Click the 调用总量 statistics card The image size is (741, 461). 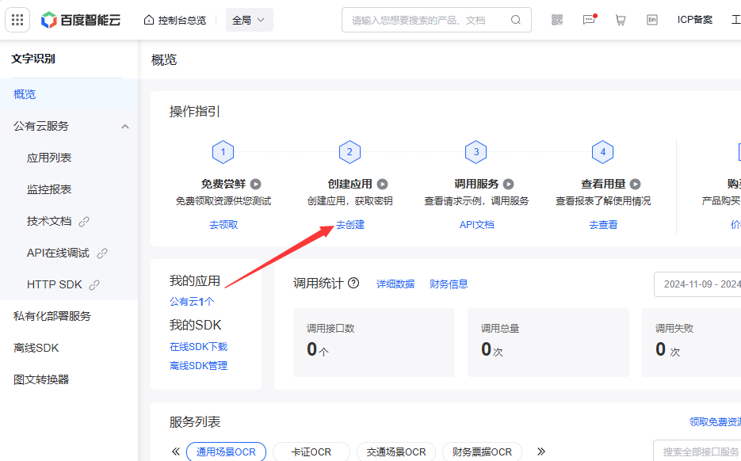[548, 342]
